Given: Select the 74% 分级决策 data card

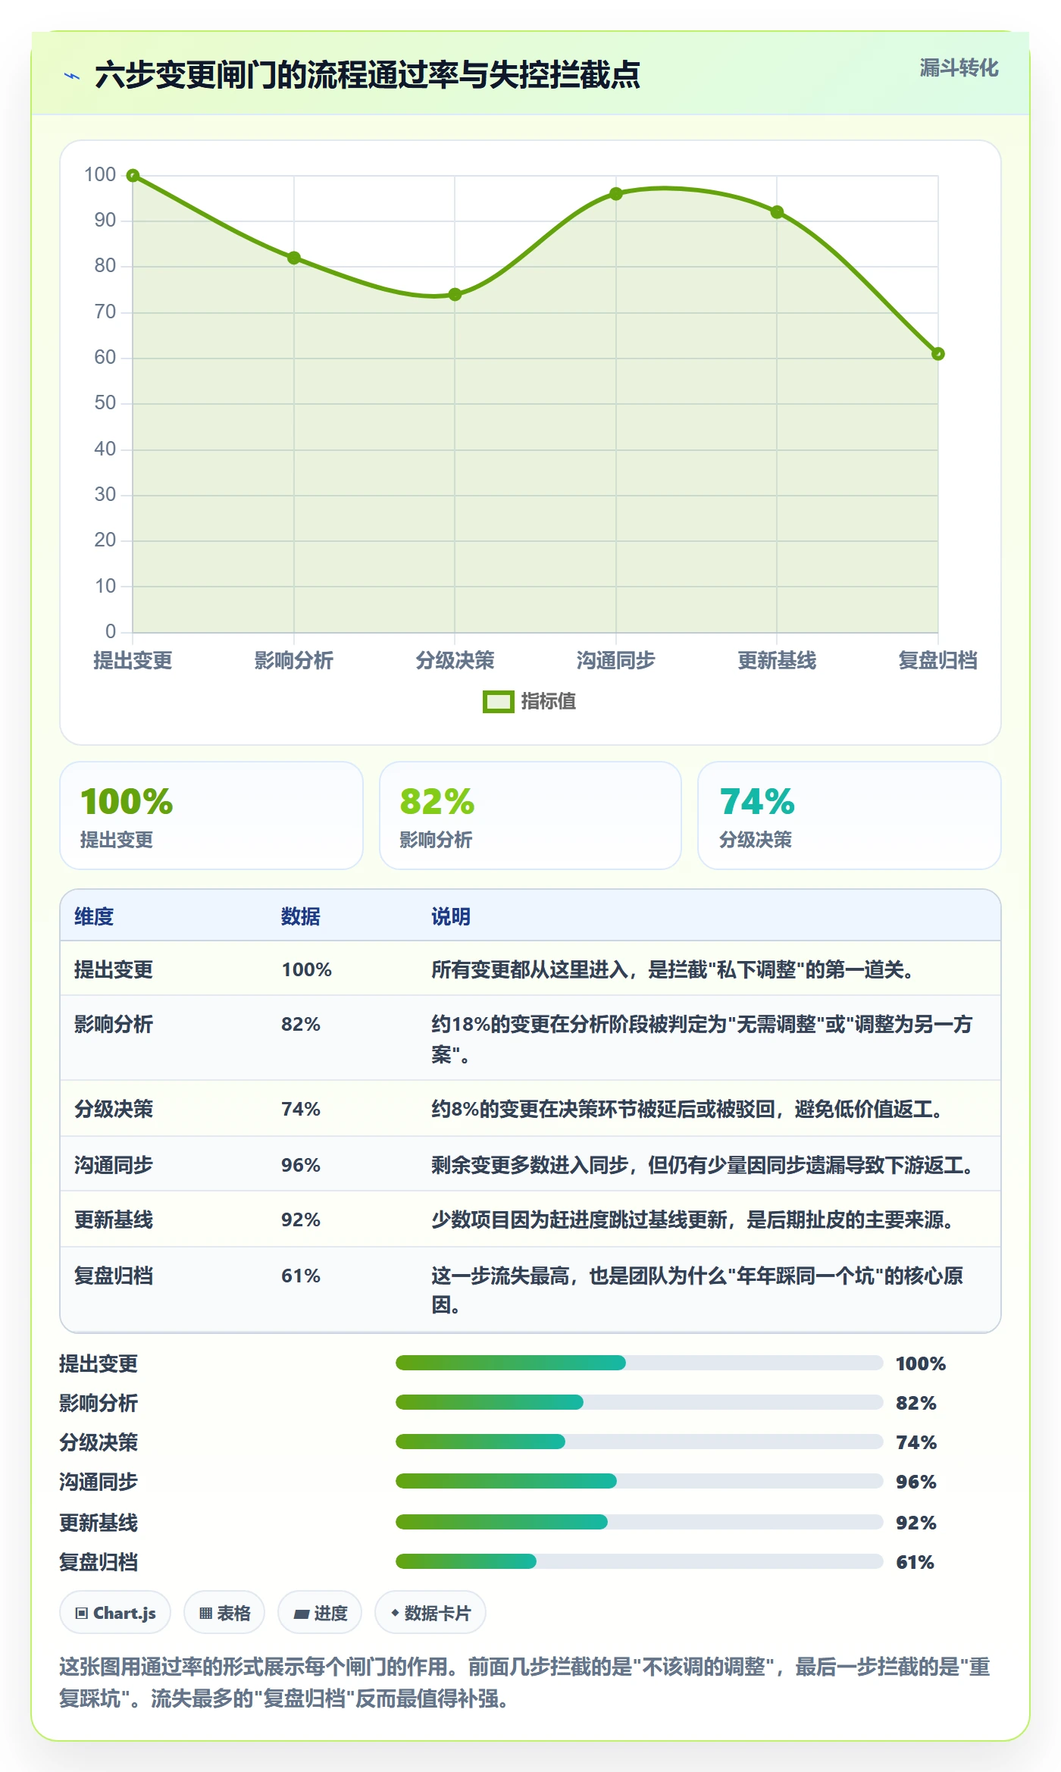Looking at the screenshot, I should [x=850, y=816].
